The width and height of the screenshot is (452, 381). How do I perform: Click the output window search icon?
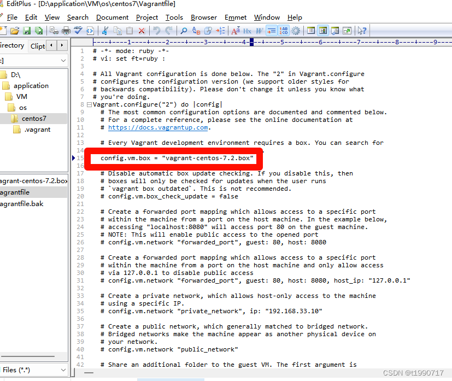[335, 31]
